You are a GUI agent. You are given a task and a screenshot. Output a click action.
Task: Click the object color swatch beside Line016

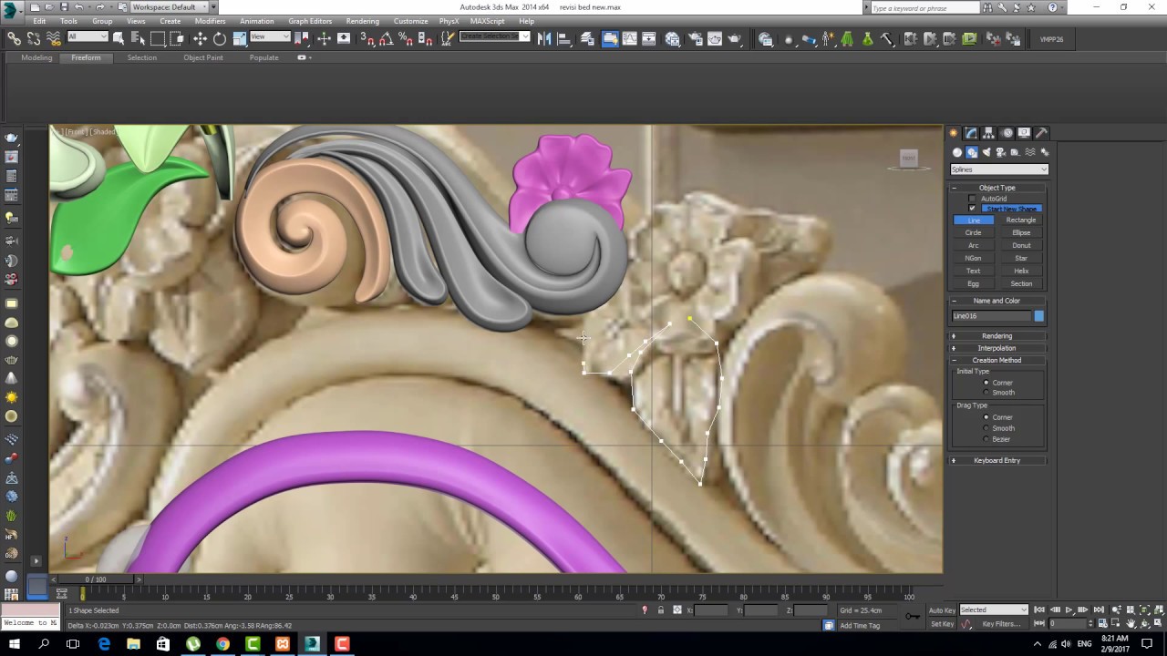click(x=1038, y=316)
